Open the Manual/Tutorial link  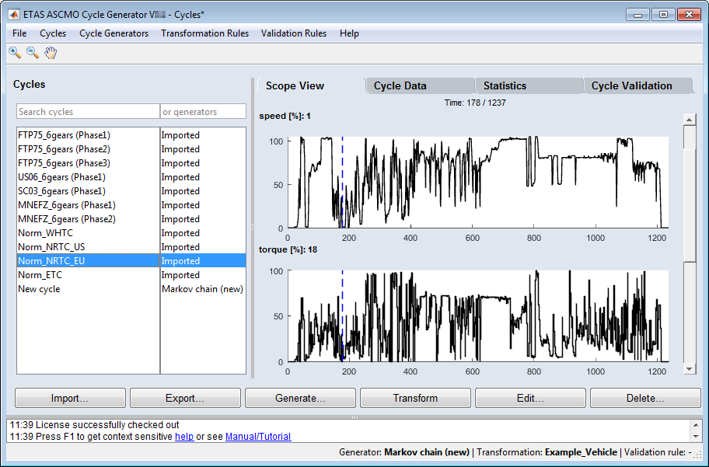pyautogui.click(x=258, y=437)
